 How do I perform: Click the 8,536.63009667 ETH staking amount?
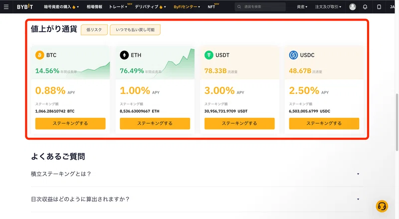(x=140, y=111)
